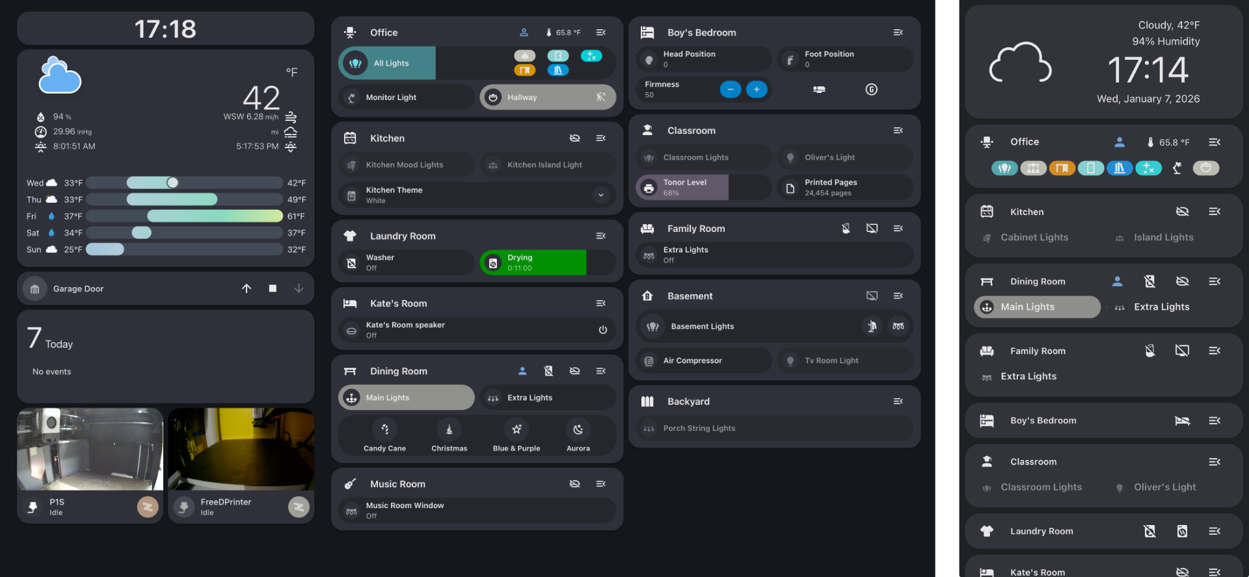
Task: Tap the ceiling dome chip in mobile Office card
Action: click(x=1206, y=168)
